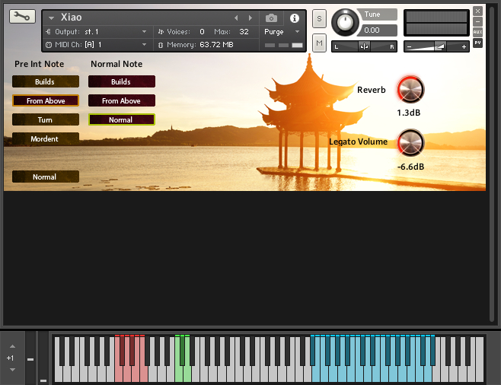Viewport: 501px width, 385px height.
Task: Click the Turn articulation button
Action: pos(46,119)
